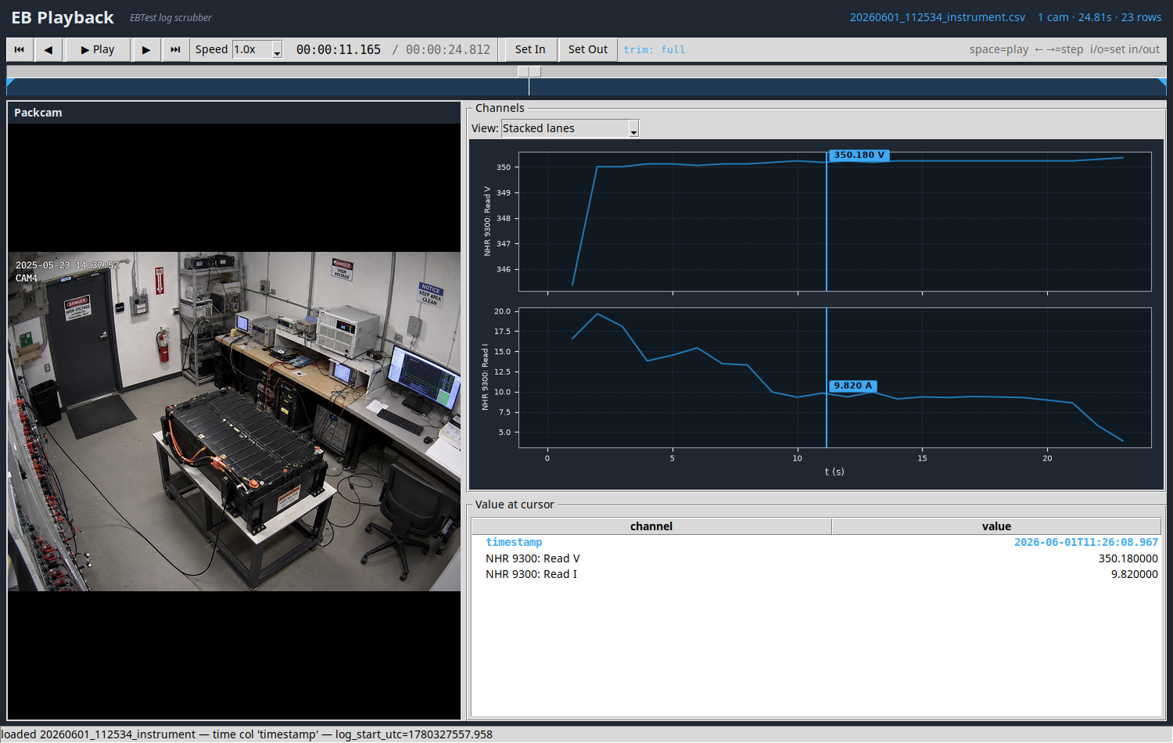Click the Set Out button

click(x=588, y=49)
